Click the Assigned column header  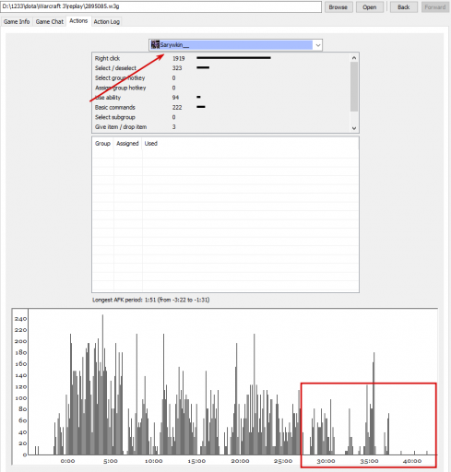[x=127, y=144]
